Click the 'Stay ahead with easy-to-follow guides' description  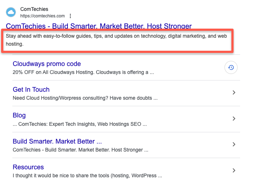click(116, 40)
